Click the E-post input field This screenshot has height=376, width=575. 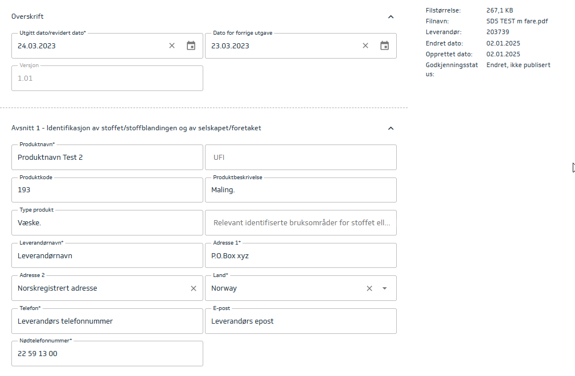(x=301, y=321)
